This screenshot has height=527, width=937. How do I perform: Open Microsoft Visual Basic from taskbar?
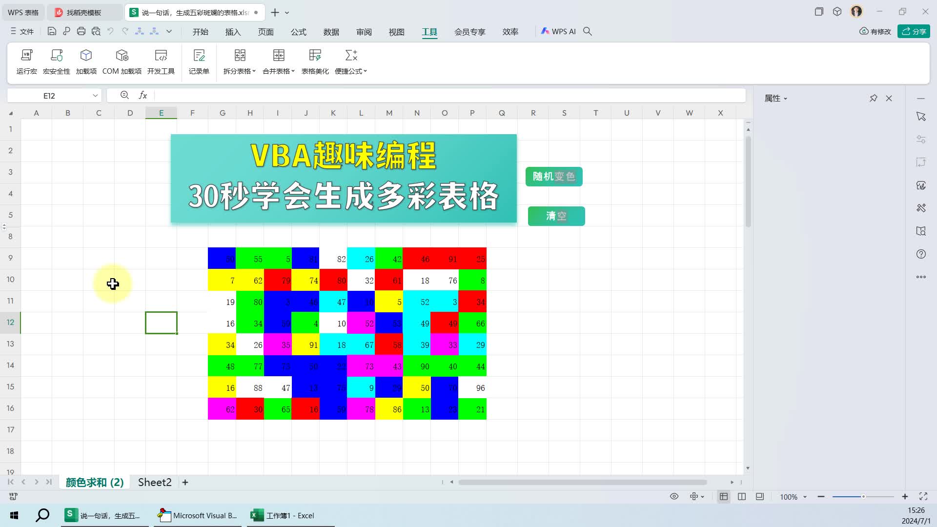[198, 515]
